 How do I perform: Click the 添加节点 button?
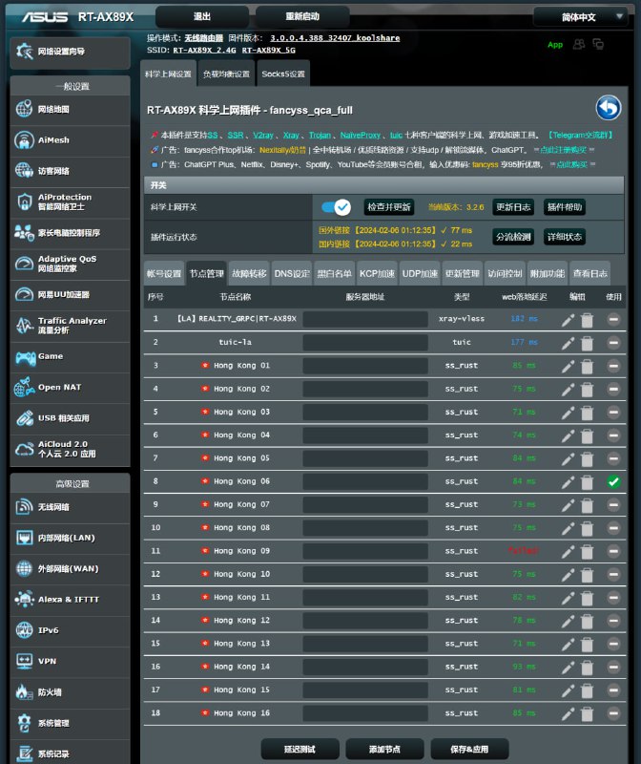coord(384,749)
